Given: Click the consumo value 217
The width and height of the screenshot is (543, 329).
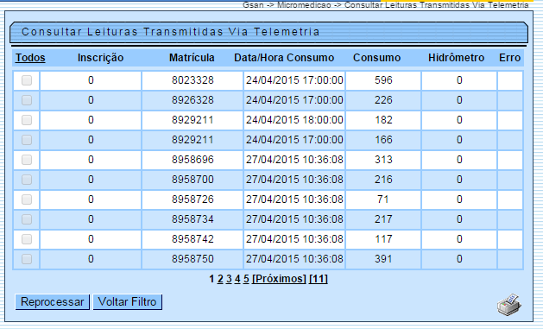Looking at the screenshot, I should [383, 219].
